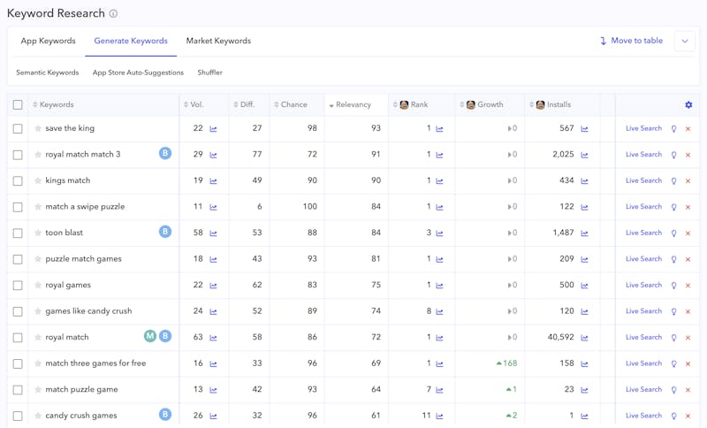Open the App Store Auto-Suggestions subtab
Screen dimensions: 707x428
tap(138, 73)
